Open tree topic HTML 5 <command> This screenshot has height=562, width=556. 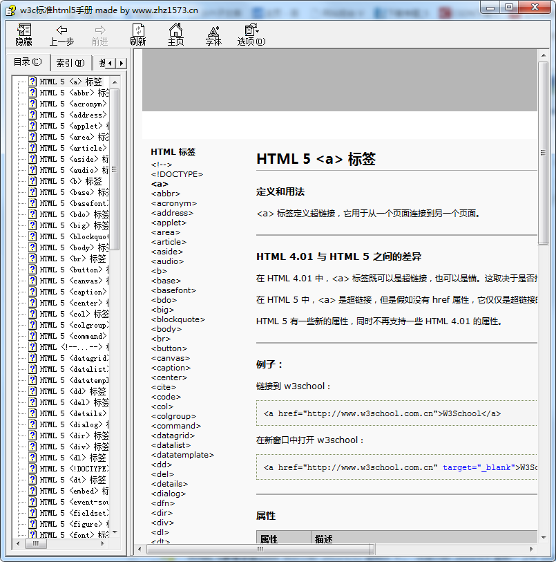(73, 336)
